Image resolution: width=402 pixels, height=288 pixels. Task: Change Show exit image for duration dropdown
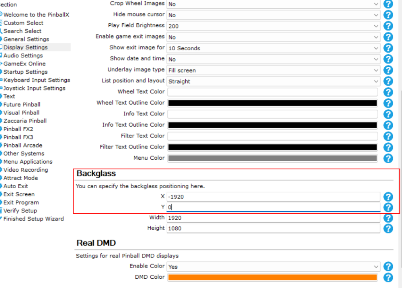point(273,48)
